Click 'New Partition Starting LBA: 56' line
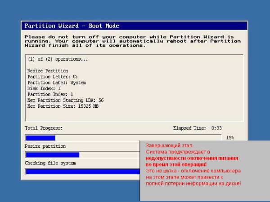Viewport: 270px width, 202px height. click(x=65, y=100)
